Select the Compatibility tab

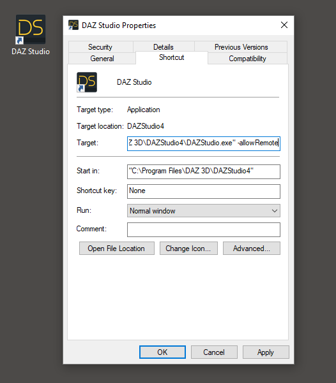pyautogui.click(x=247, y=59)
